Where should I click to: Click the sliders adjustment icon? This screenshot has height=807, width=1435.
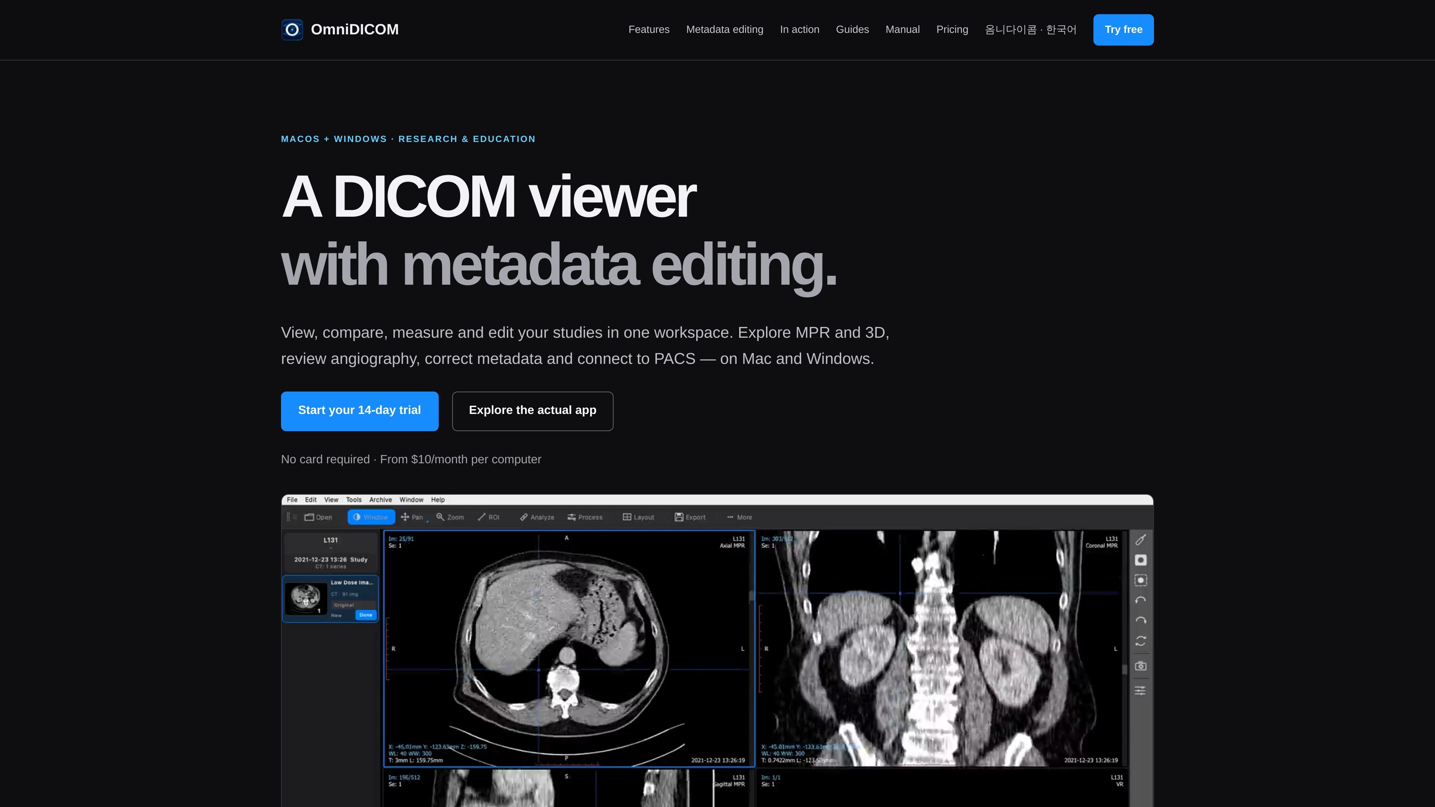[x=1140, y=690]
